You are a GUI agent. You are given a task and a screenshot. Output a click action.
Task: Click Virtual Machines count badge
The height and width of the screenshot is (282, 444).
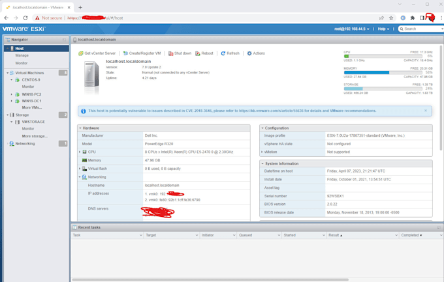click(x=63, y=73)
